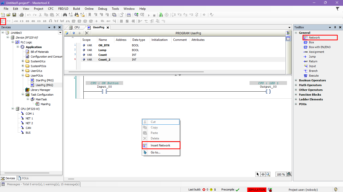This screenshot has width=343, height=192.
Task: Select the pan crosshair tool in editor
Action: tap(263, 174)
